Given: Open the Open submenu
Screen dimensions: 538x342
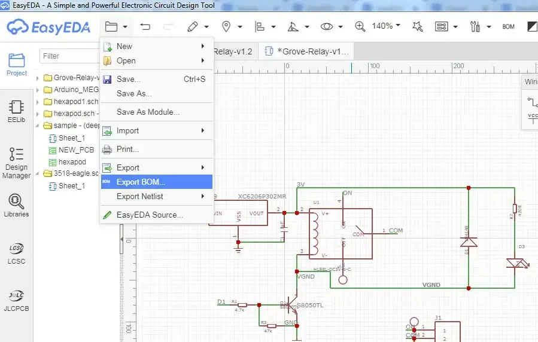Looking at the screenshot, I should point(157,60).
